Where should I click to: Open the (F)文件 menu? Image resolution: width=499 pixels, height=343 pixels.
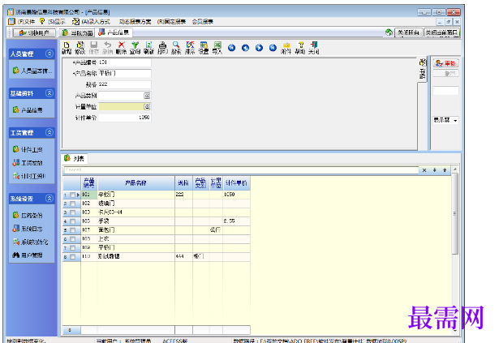(26, 22)
